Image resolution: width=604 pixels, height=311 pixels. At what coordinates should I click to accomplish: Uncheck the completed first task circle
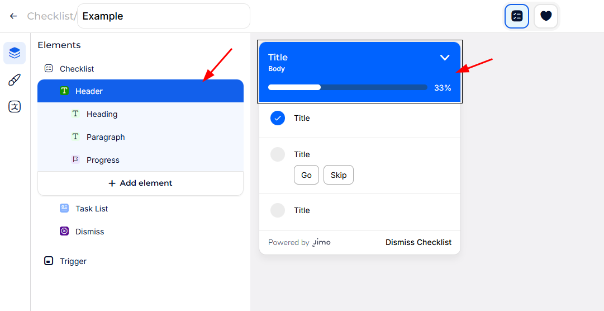tap(278, 118)
